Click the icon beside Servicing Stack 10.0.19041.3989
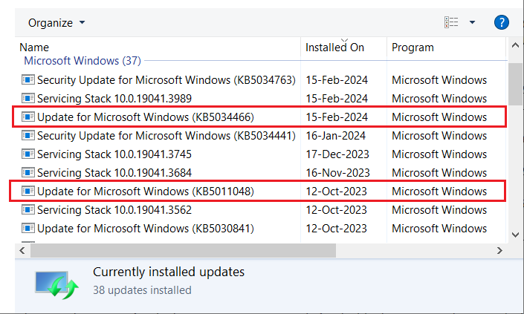The height and width of the screenshot is (314, 524). (x=28, y=98)
